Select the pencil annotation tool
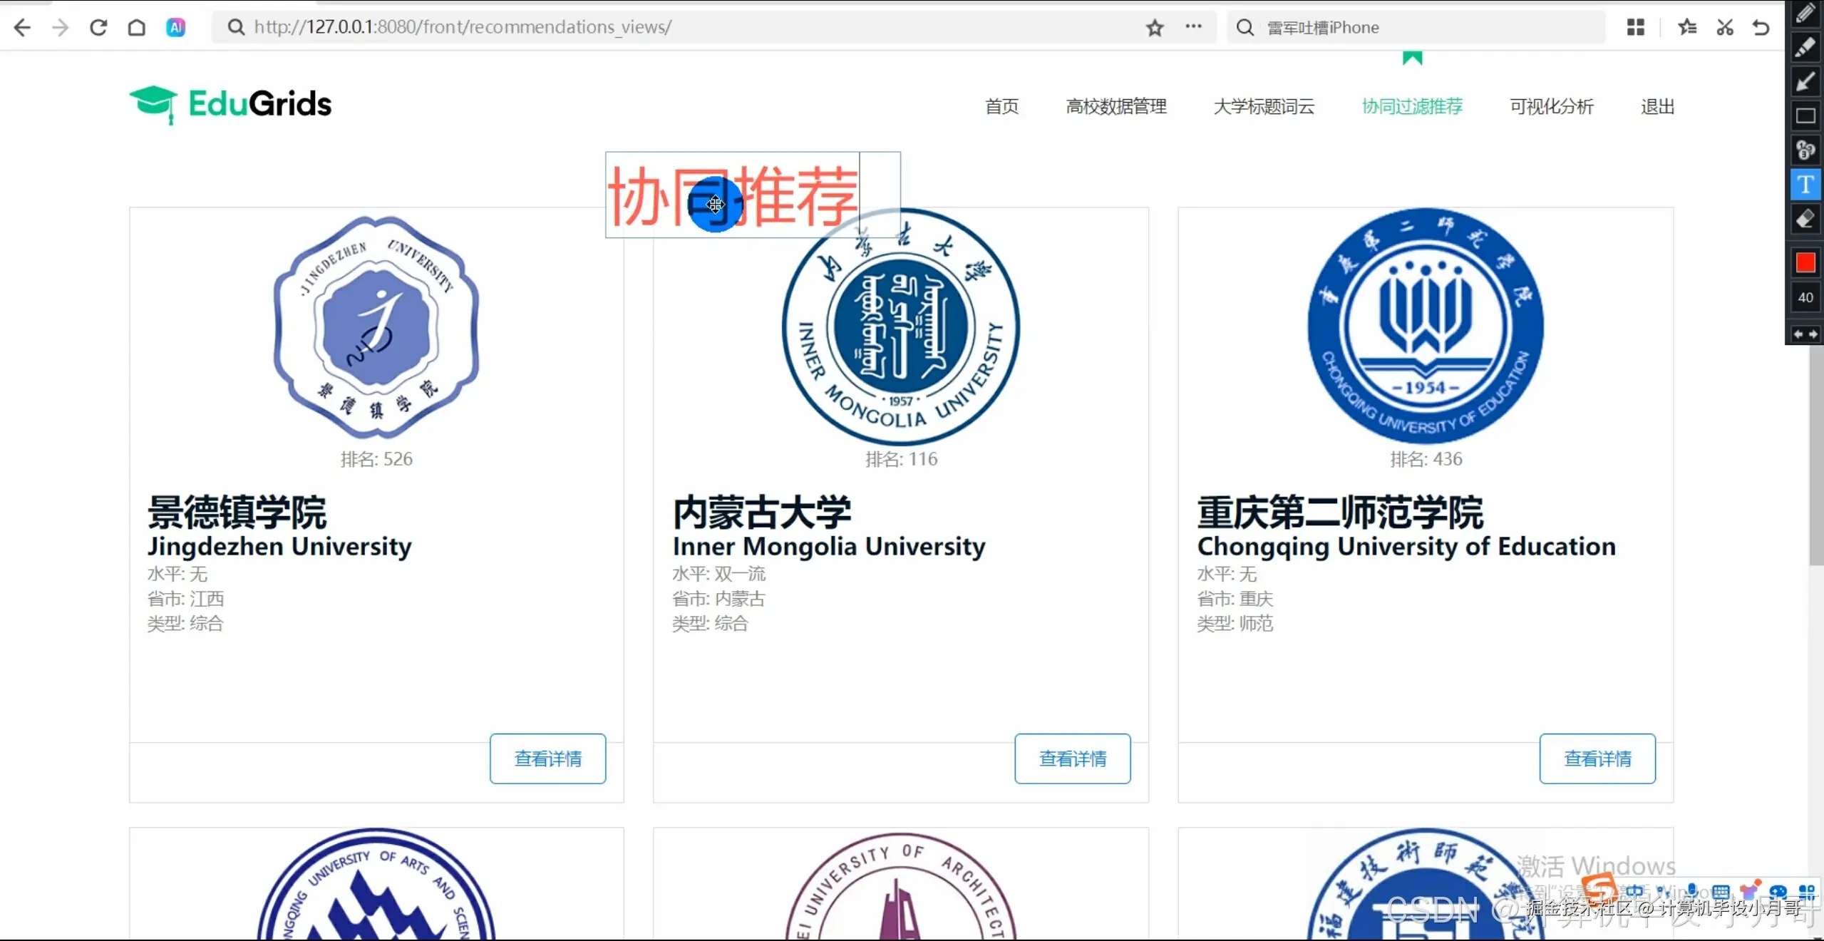Screen dimensions: 1824x941 coord(1805,14)
